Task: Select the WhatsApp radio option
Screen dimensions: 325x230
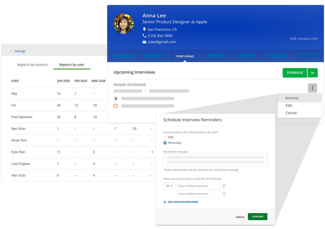Action: coord(165,143)
